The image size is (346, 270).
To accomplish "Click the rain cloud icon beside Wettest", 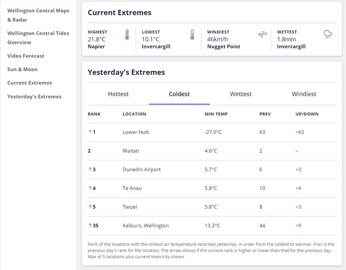I will (328, 35).
